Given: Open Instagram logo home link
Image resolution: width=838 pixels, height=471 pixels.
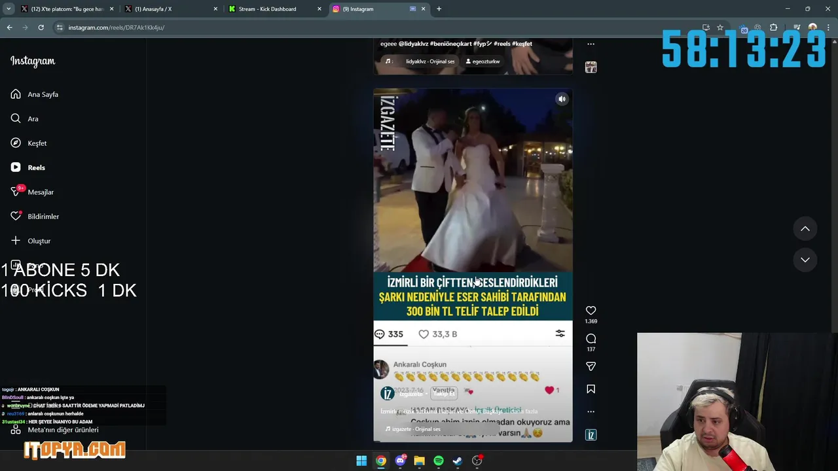Looking at the screenshot, I should tap(33, 61).
